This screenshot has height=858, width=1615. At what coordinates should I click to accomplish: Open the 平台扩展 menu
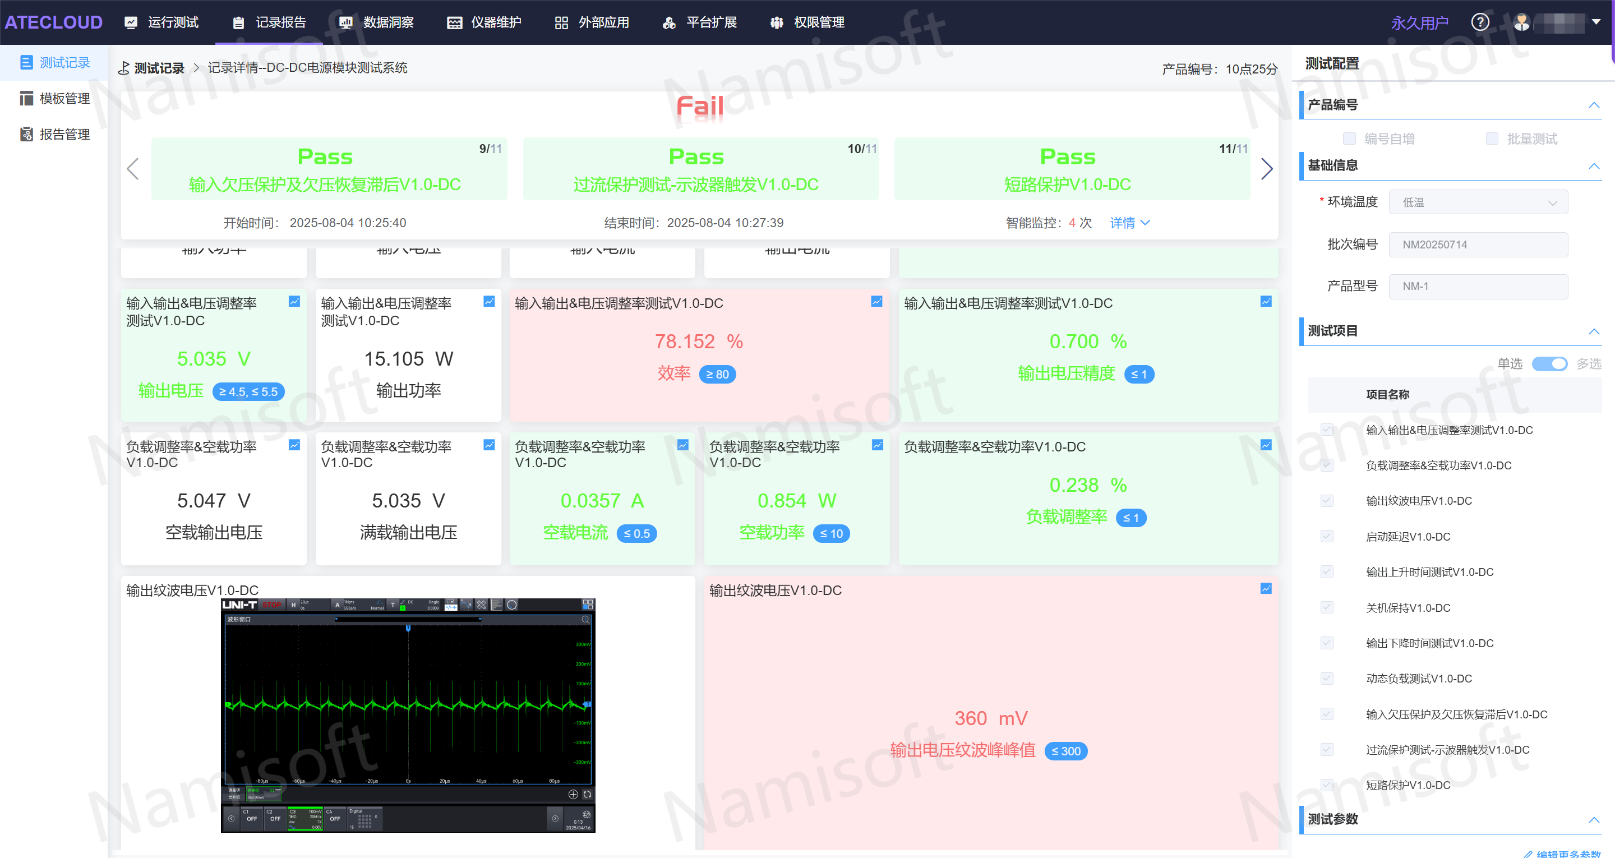(x=700, y=22)
